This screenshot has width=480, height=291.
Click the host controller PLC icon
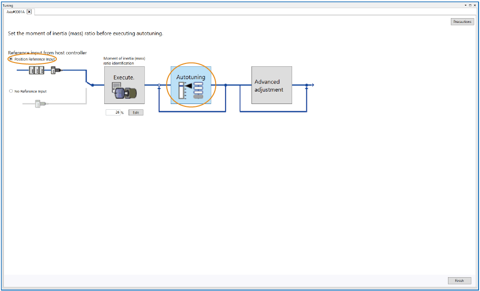coord(37,71)
